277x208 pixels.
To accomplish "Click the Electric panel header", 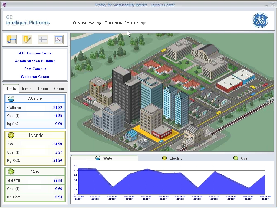I will point(35,135).
